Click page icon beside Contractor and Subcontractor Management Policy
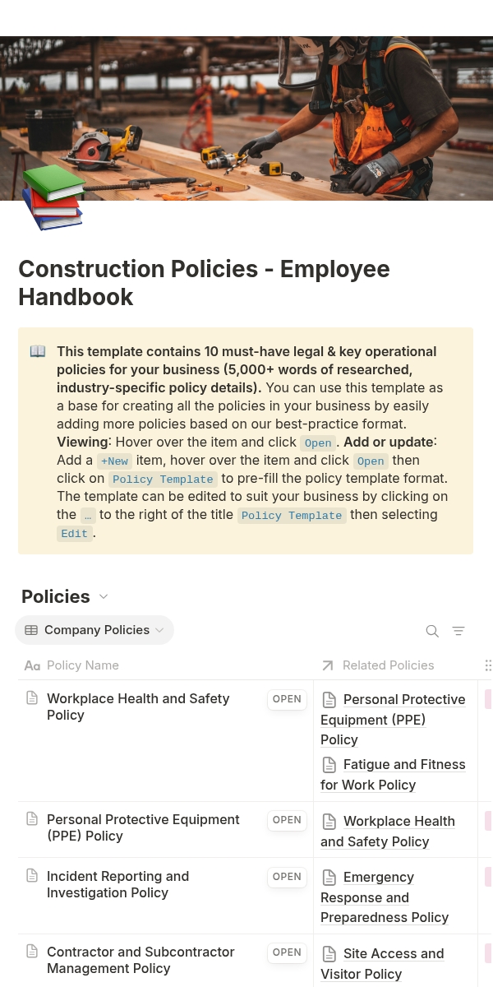Viewport: 493px width, 987px height. pos(32,952)
